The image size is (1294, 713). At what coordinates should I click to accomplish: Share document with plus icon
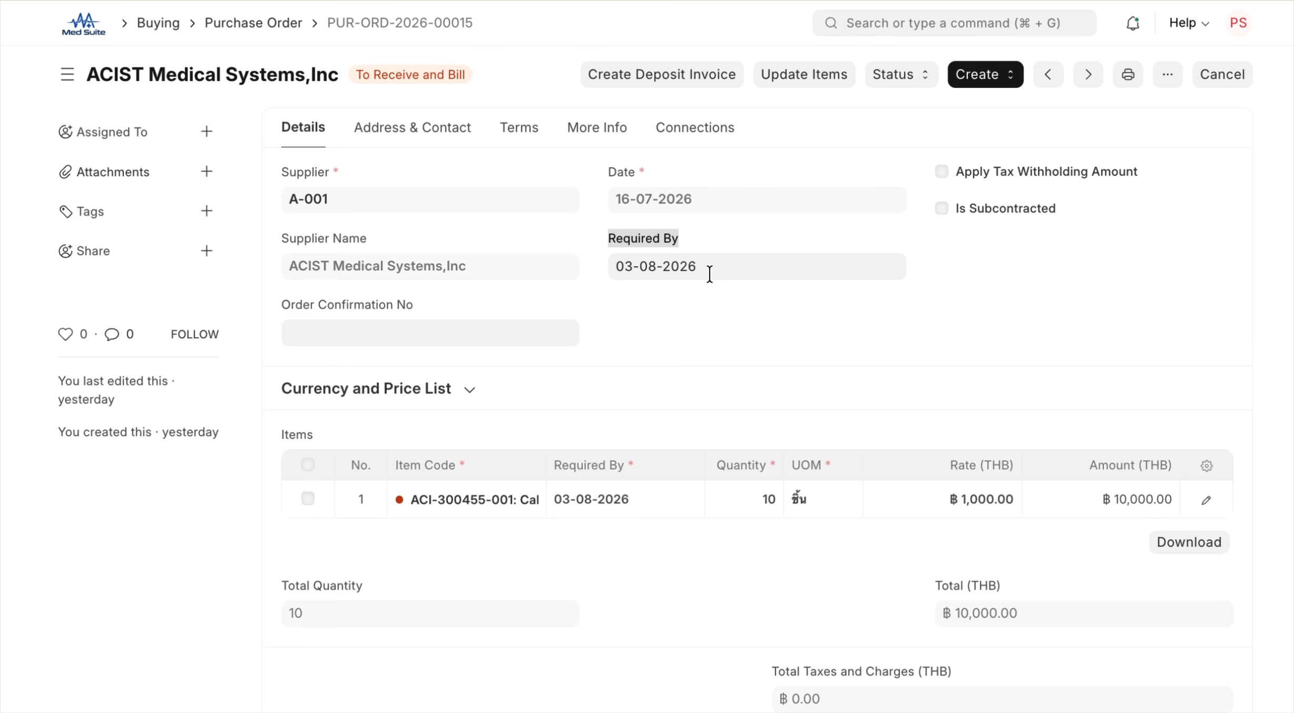coord(207,251)
